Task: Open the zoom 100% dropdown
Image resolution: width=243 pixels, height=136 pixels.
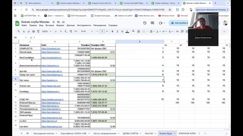Action: coord(46,31)
